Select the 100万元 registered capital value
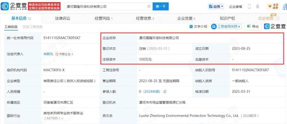Viewport: 287px width, 124px height. [x=145, y=59]
